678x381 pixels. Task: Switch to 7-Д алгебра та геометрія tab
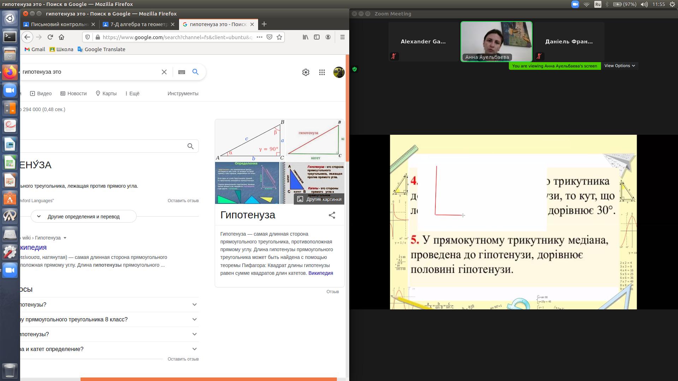[139, 24]
